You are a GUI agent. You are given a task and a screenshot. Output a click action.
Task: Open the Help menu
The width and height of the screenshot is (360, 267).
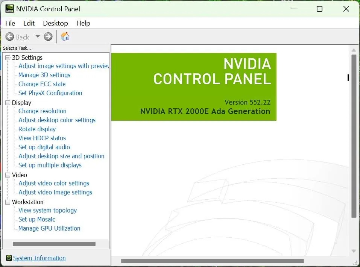click(83, 23)
